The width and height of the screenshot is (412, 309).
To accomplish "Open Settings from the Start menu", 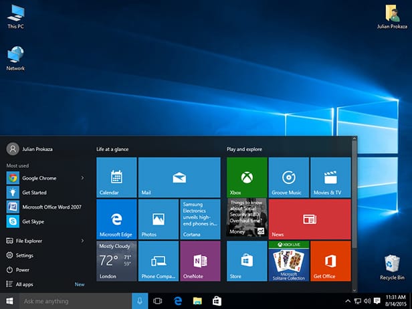I will [45, 255].
